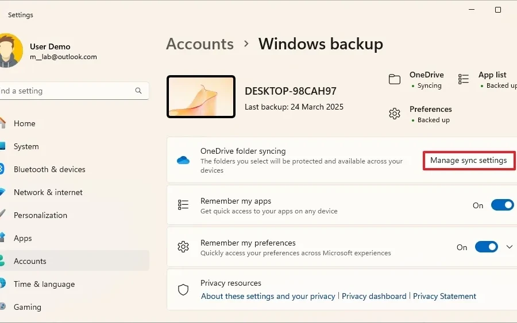Click the m_lab@outlook.com email text
Screen dimensions: 517x323
click(63, 57)
